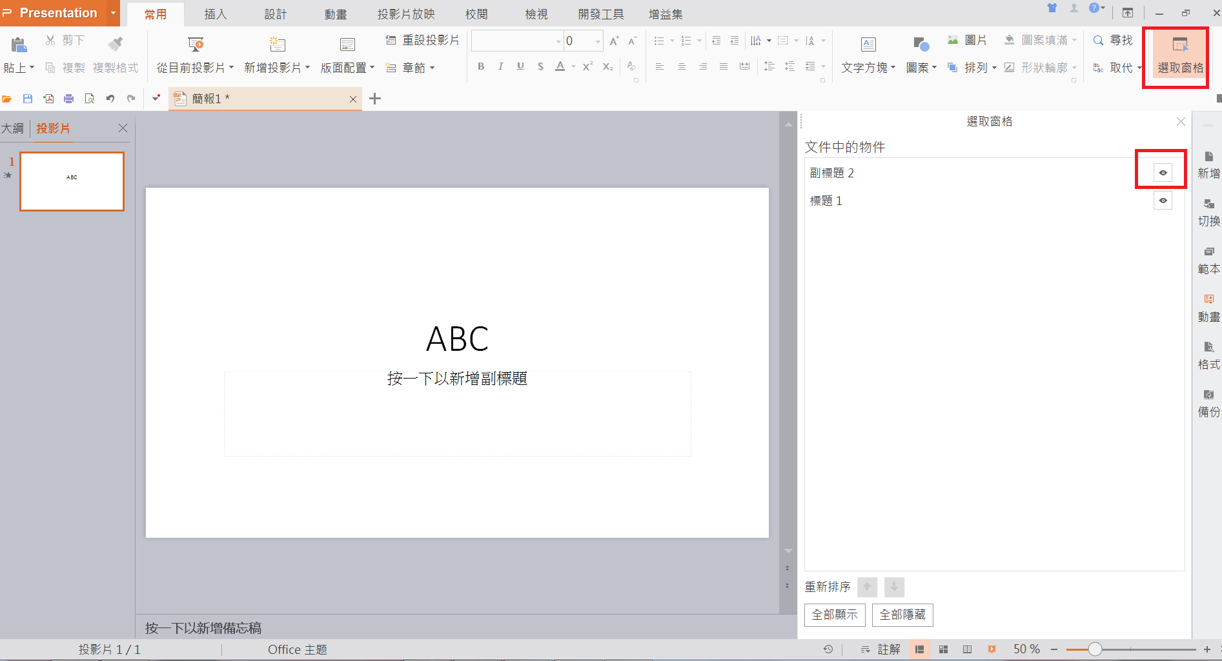1222x661 pixels.
Task: Open the font size dropdown
Action: [598, 41]
